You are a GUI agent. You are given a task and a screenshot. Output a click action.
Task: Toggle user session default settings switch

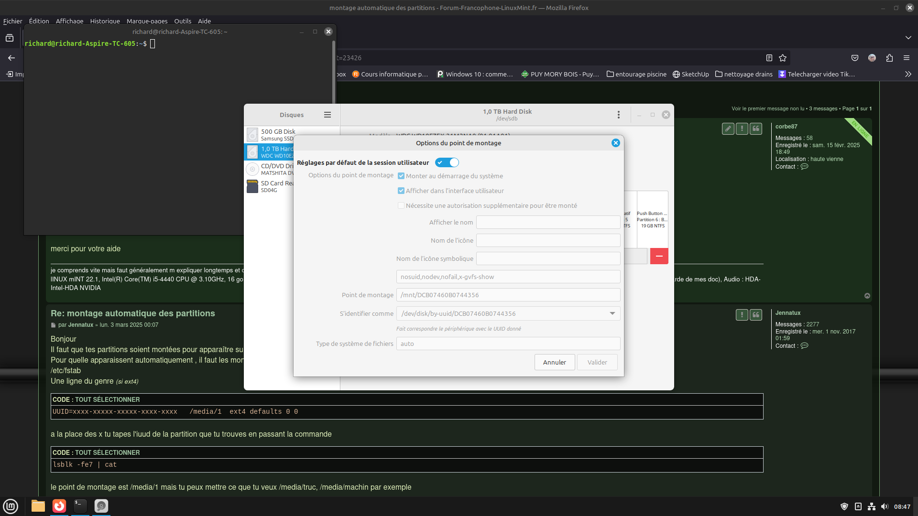pyautogui.click(x=447, y=162)
